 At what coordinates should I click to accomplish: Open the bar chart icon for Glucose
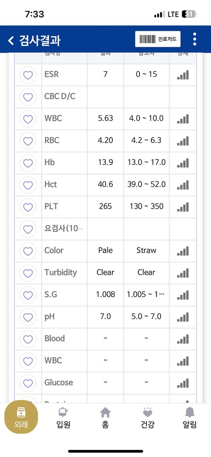pos(183,383)
